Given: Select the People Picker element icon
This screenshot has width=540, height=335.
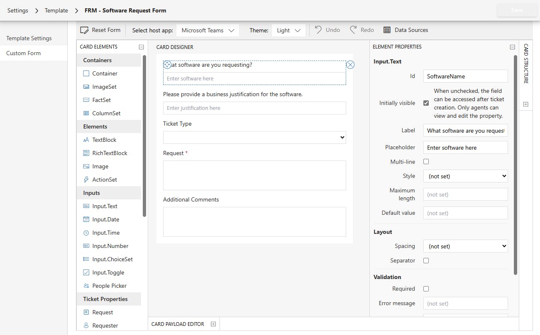Looking at the screenshot, I should (86, 286).
